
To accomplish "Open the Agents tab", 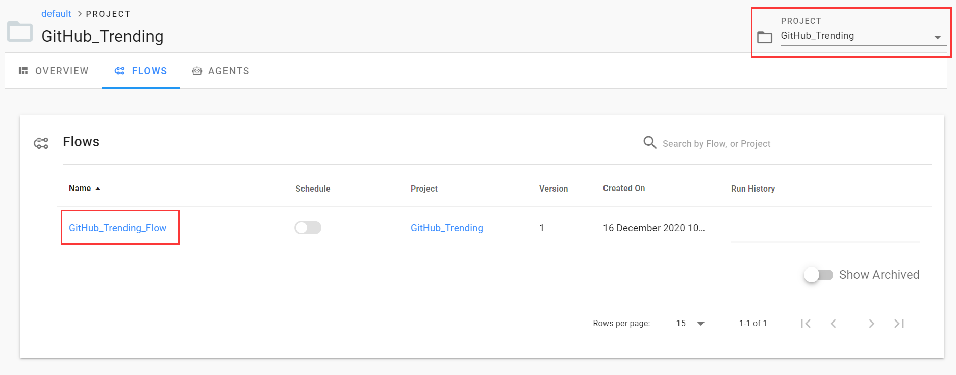I will pyautogui.click(x=221, y=71).
